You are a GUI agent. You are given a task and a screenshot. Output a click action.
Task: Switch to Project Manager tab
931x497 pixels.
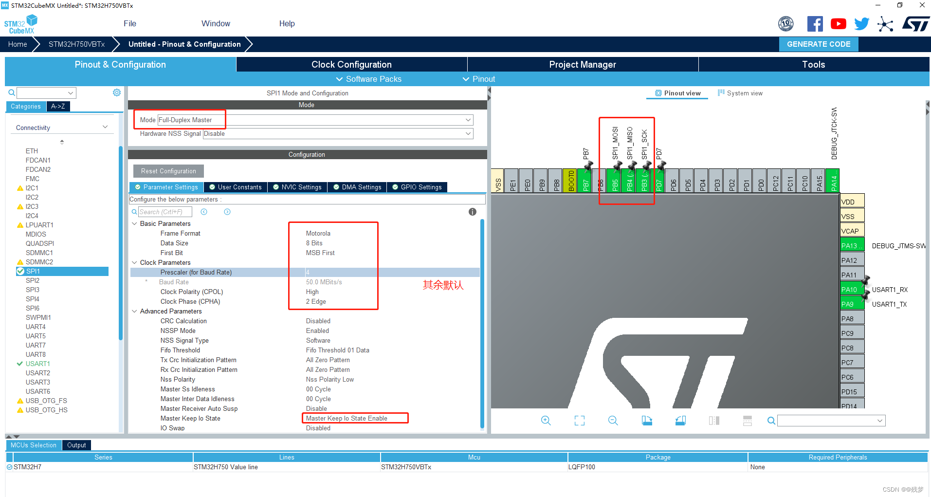[x=583, y=64]
